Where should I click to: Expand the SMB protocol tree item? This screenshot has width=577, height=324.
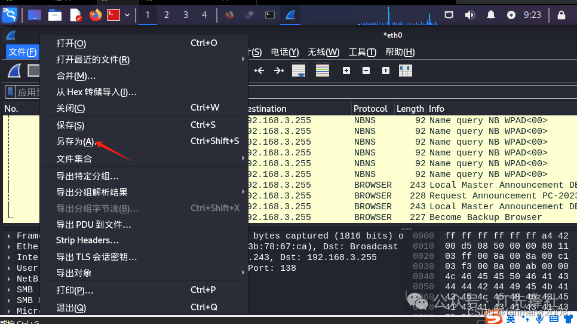tap(9, 290)
